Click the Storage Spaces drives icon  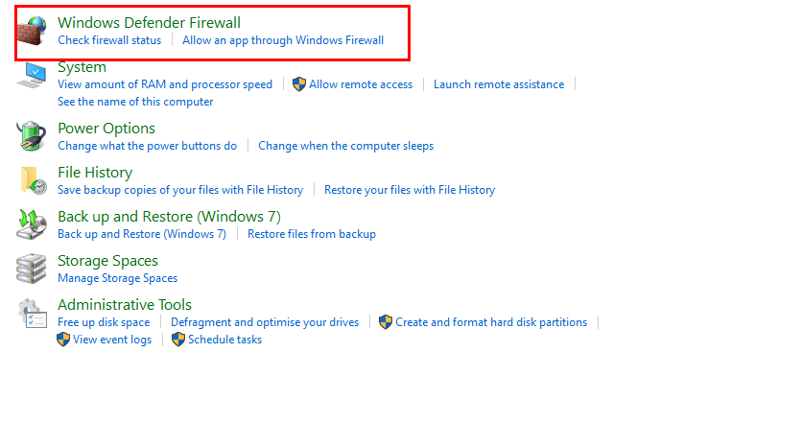click(x=33, y=269)
